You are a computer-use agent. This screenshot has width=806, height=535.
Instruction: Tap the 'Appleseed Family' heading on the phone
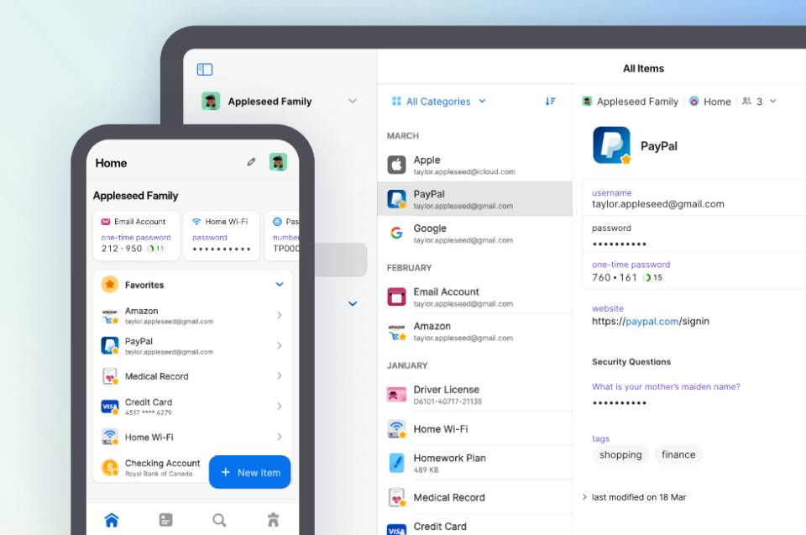point(136,196)
